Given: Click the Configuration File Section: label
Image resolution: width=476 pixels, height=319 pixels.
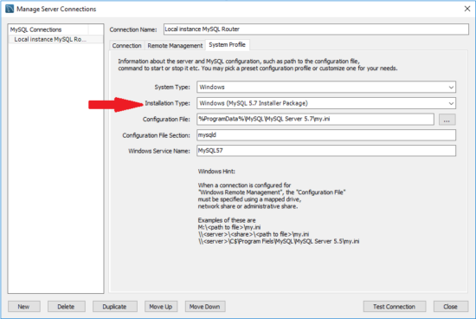Looking at the screenshot, I should tap(157, 135).
